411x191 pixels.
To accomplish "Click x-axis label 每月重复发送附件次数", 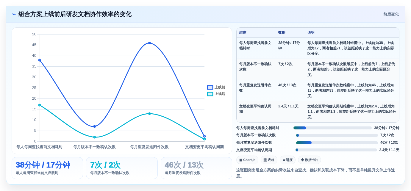I will [x=149, y=147].
